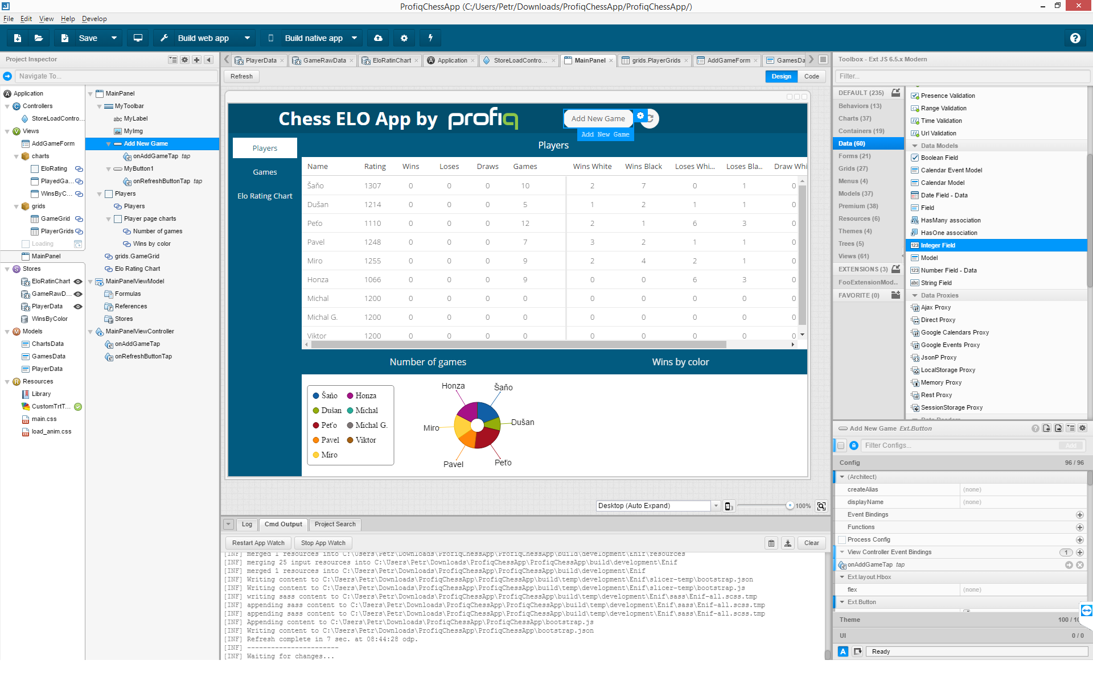Switch editor to Code view

point(811,76)
